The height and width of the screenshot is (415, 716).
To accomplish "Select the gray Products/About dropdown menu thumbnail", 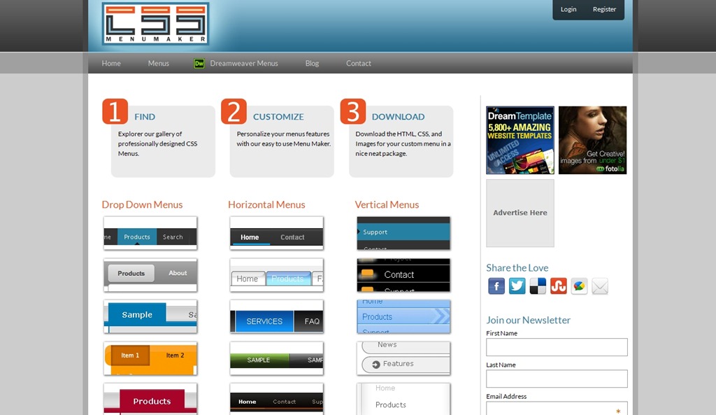I will (x=150, y=275).
